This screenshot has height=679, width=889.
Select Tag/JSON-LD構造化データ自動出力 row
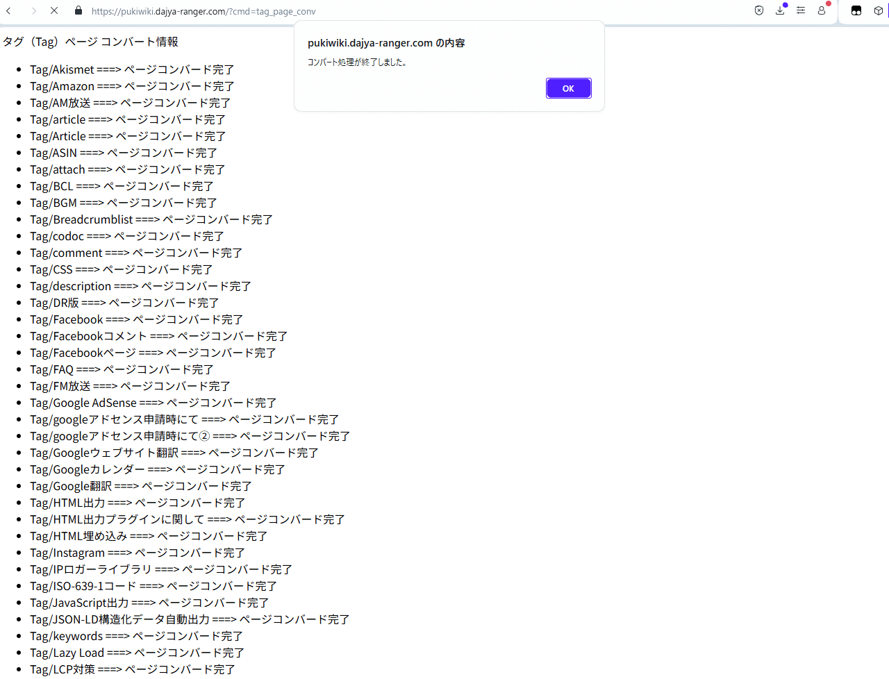190,619
